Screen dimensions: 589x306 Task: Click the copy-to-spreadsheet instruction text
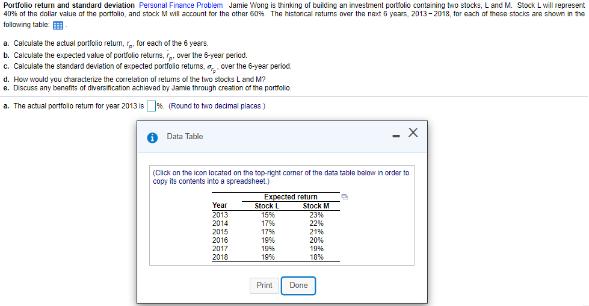point(281,177)
